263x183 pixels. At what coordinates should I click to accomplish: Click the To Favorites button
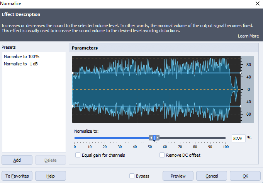coord(17,176)
